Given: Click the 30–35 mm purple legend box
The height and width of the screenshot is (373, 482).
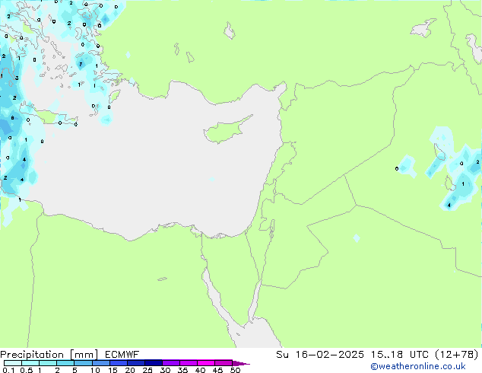Looking at the screenshot, I should click(x=170, y=363).
